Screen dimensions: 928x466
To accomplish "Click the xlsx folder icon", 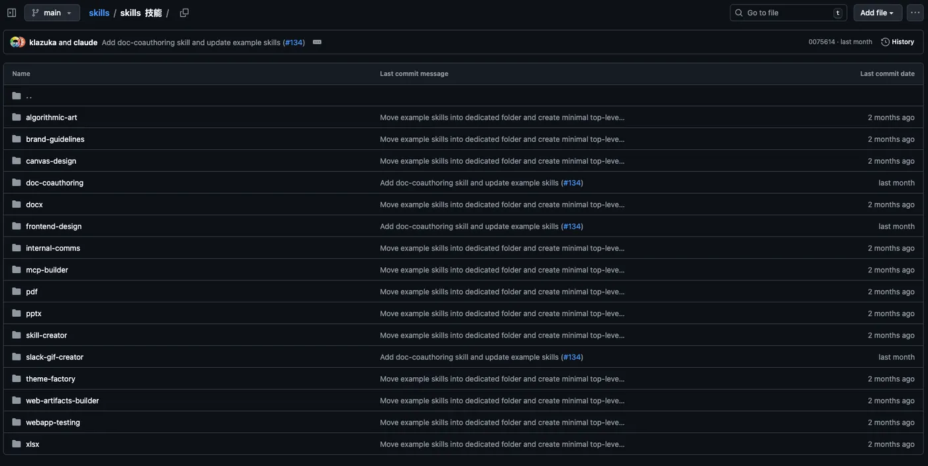I will tap(17, 444).
